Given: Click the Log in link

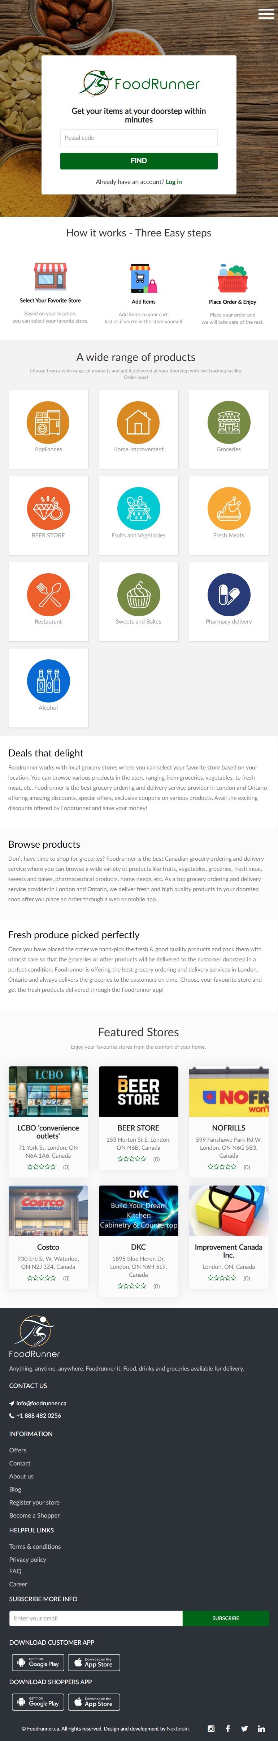Looking at the screenshot, I should (174, 182).
